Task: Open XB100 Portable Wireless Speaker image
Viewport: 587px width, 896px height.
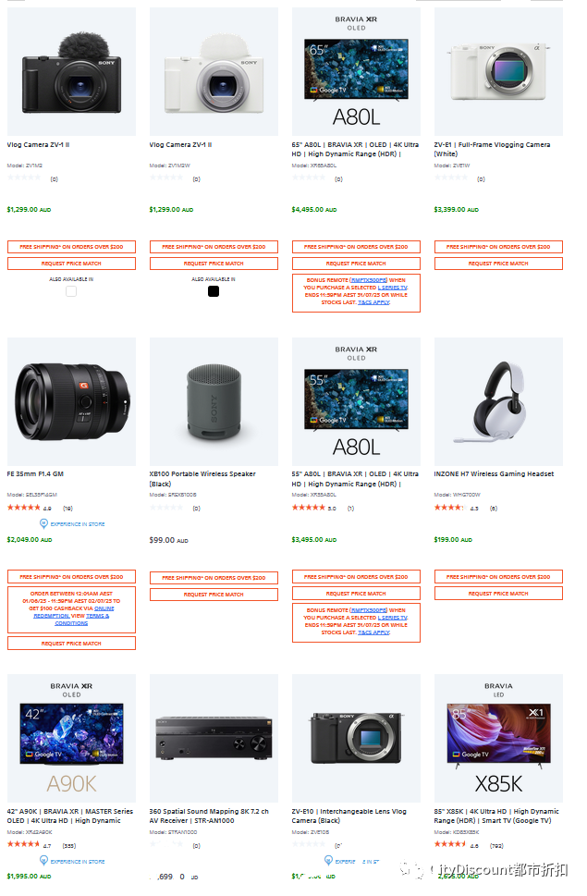Action: (x=214, y=401)
